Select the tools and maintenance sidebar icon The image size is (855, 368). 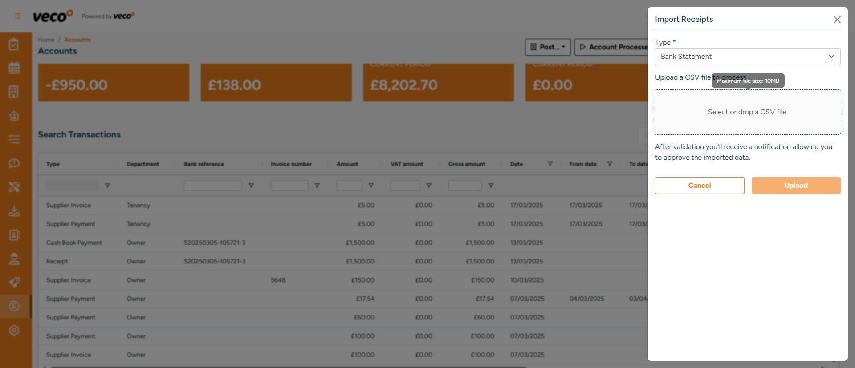[14, 187]
